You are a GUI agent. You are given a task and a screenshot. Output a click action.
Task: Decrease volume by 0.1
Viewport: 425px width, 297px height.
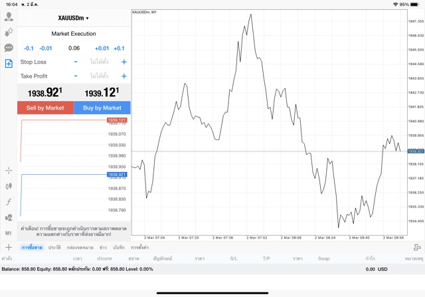click(29, 48)
